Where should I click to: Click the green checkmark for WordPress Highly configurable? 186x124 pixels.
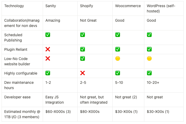pyautogui.click(x=149, y=73)
